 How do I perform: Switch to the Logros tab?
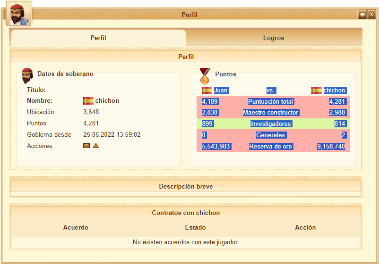pyautogui.click(x=274, y=38)
